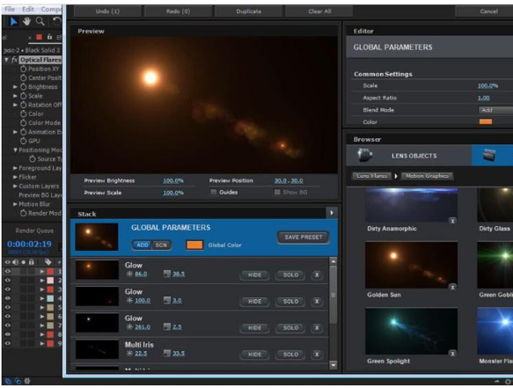Click the Editor Color orange swatch
This screenshot has height=388, width=513.
486,121
